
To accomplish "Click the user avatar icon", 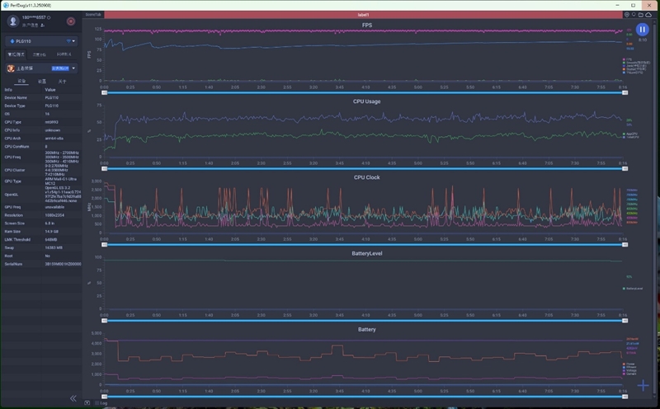I will [13, 20].
